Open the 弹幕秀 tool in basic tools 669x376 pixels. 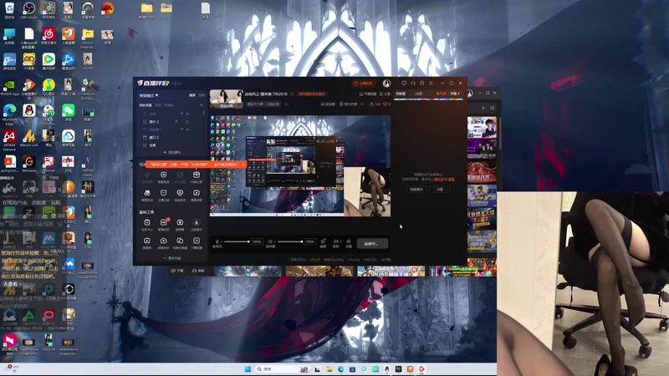(x=147, y=242)
